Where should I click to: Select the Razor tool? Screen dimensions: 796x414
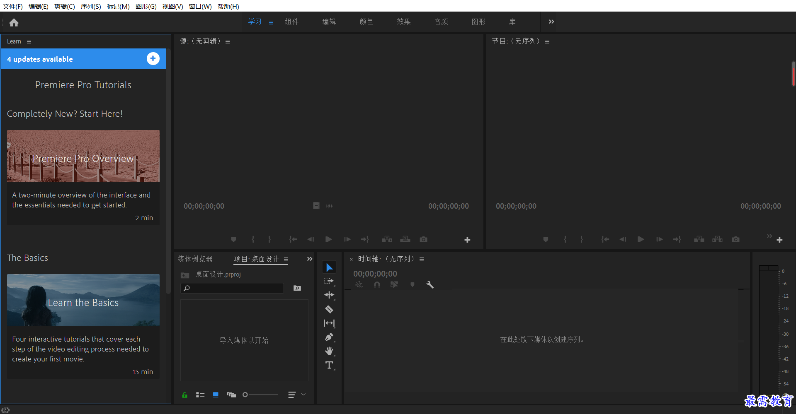click(329, 309)
